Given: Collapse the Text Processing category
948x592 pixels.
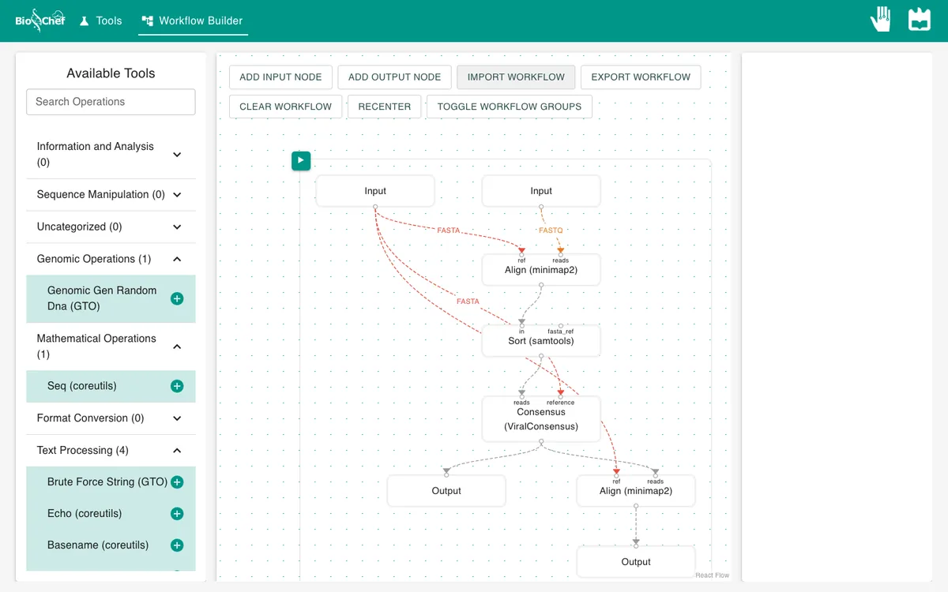Looking at the screenshot, I should pyautogui.click(x=111, y=451).
